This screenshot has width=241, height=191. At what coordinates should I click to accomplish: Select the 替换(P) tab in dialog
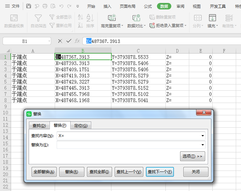pos(60,125)
